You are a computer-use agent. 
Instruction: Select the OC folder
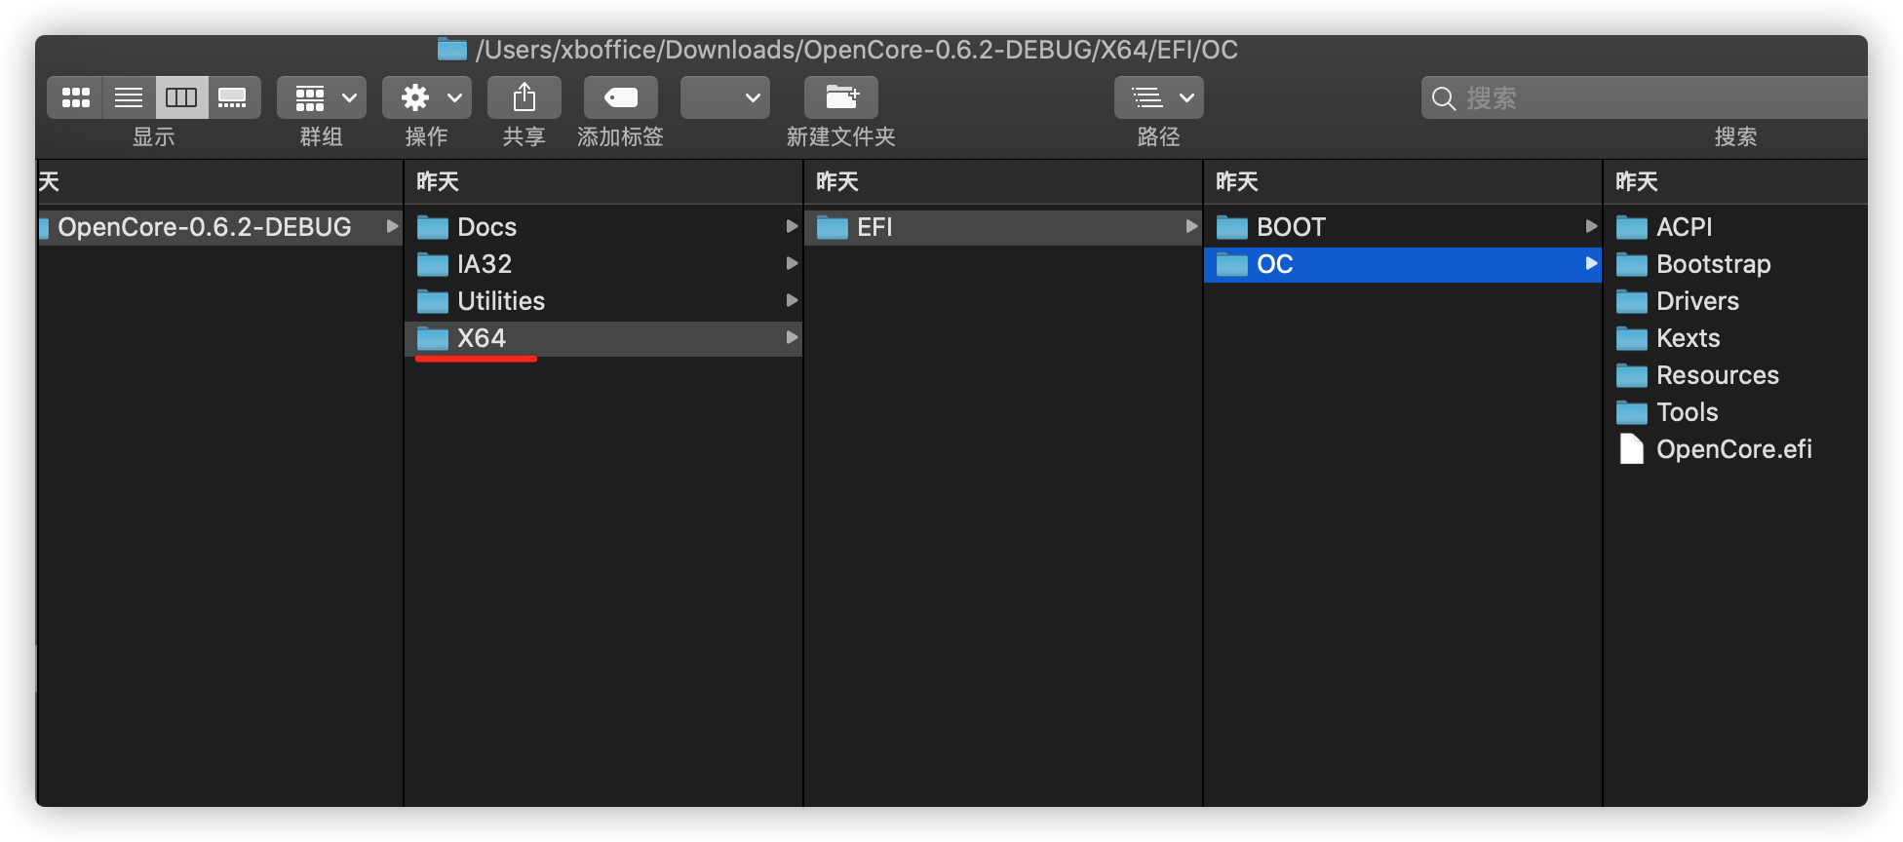pyautogui.click(x=1403, y=264)
